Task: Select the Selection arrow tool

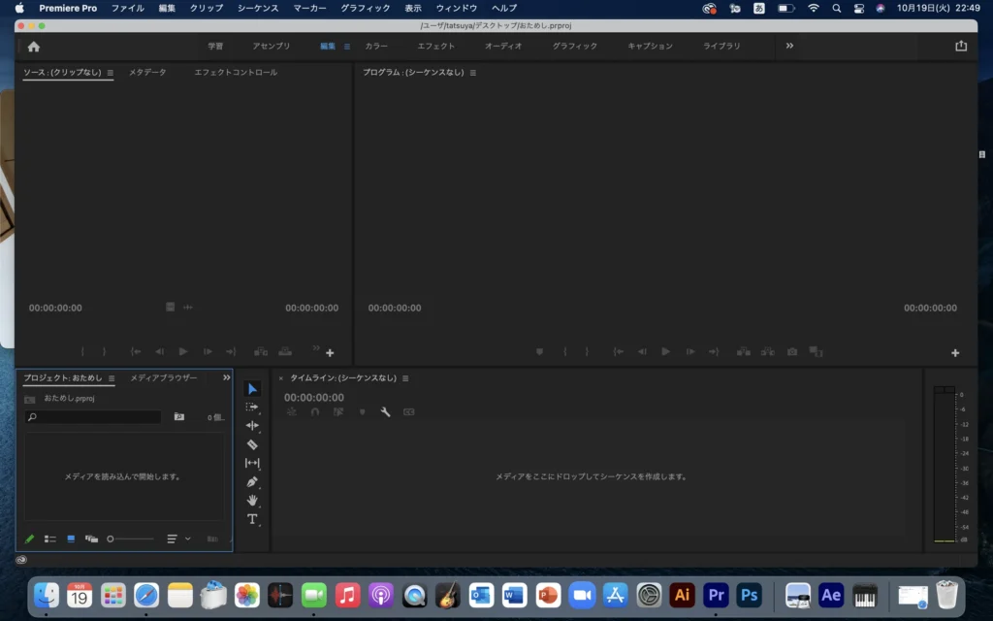Action: 252,389
